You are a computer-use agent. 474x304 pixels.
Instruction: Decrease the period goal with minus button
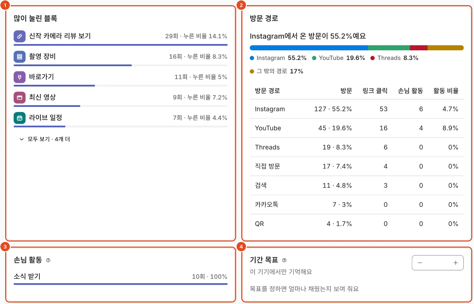[420, 263]
